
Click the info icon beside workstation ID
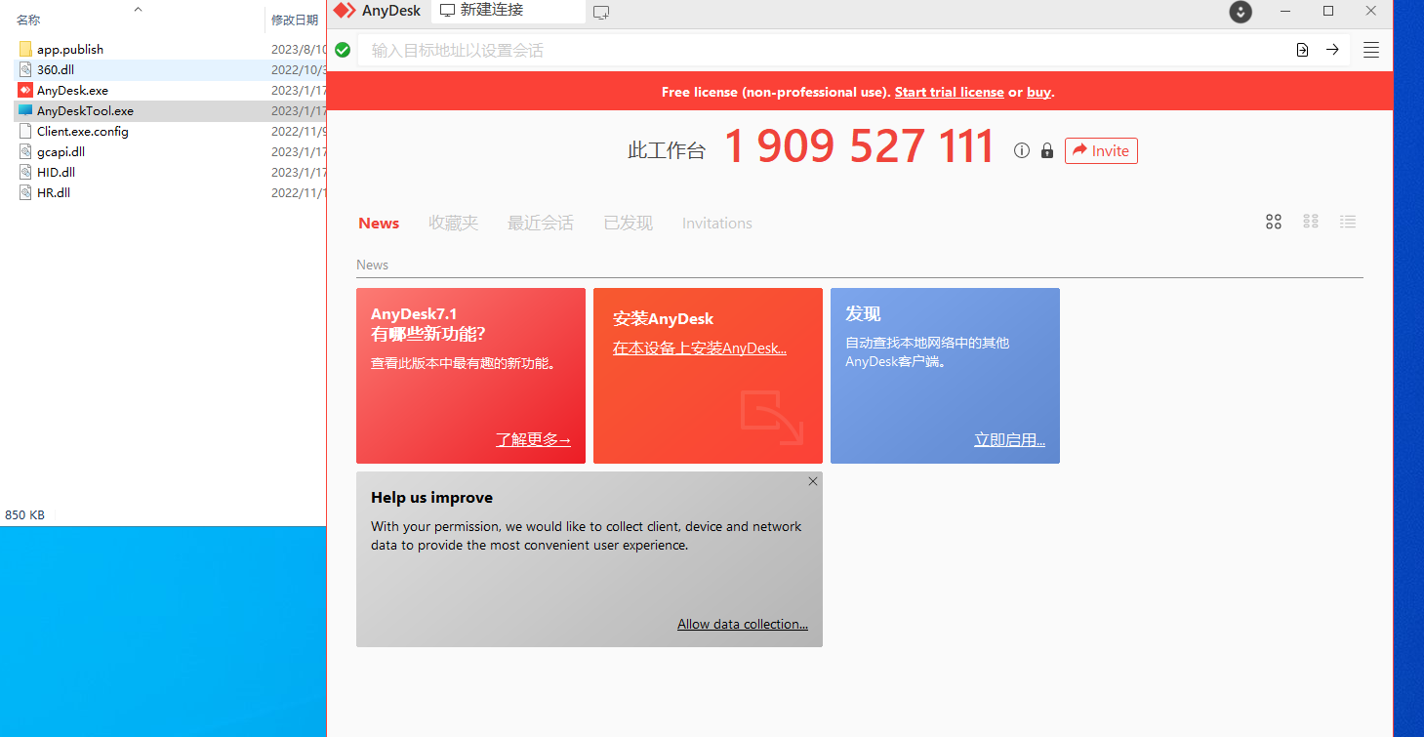coord(1022,150)
